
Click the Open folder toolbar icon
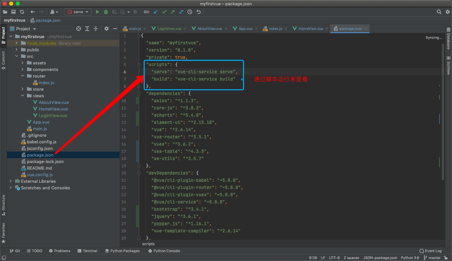click(5, 12)
